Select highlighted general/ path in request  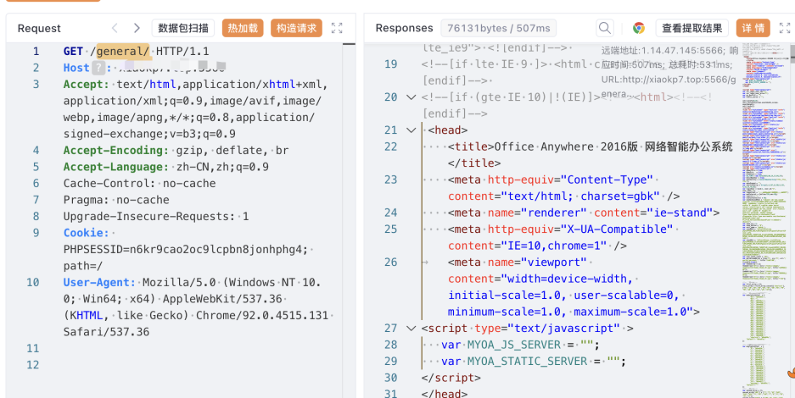click(x=123, y=52)
